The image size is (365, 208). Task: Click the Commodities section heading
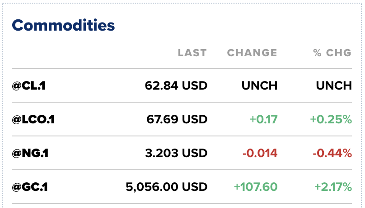click(64, 25)
